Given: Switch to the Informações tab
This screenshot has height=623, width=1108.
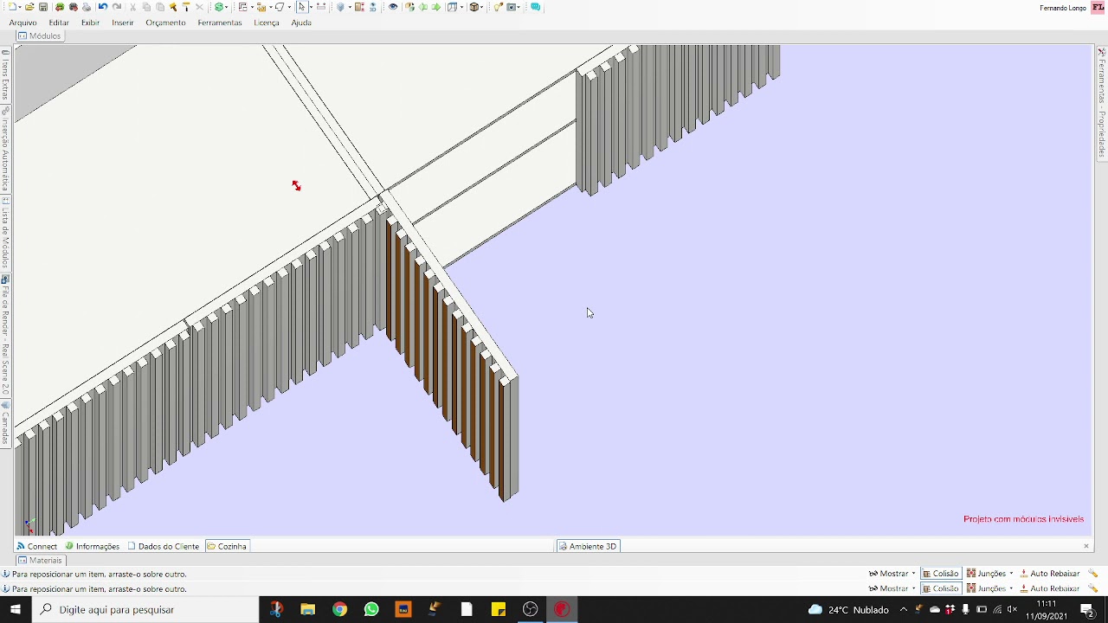Looking at the screenshot, I should click(92, 546).
